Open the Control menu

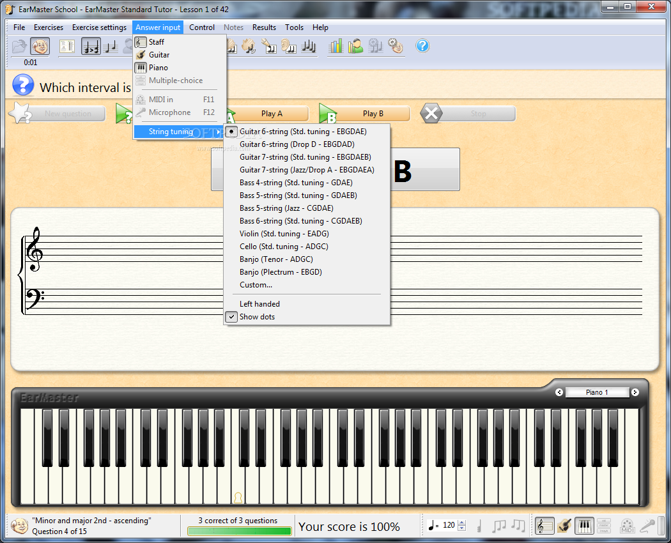(x=201, y=27)
